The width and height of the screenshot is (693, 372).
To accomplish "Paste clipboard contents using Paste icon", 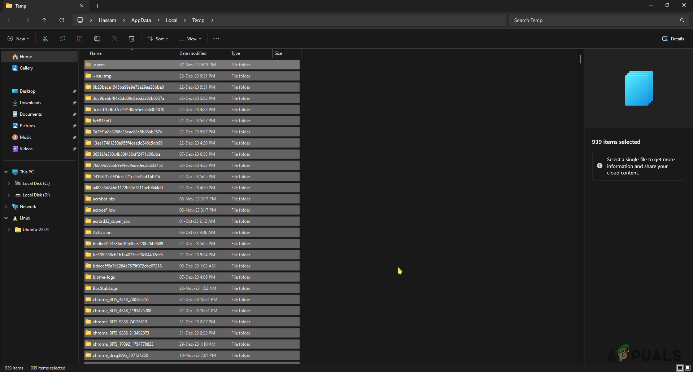I will [x=79, y=39].
